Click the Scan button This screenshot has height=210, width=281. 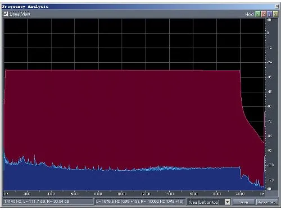(243, 202)
